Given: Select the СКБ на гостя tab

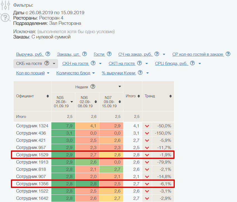Looking at the screenshot, I should (29, 64).
